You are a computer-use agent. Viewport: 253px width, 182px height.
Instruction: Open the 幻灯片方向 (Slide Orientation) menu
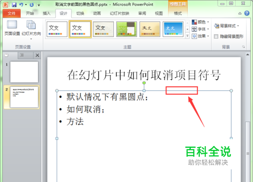[31, 30]
